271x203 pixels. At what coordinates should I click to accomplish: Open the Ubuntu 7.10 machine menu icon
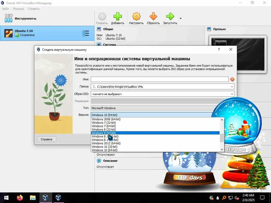click(x=86, y=33)
